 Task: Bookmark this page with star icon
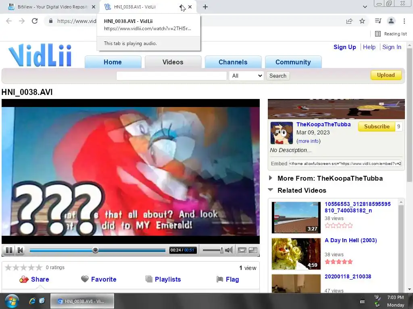(363, 21)
